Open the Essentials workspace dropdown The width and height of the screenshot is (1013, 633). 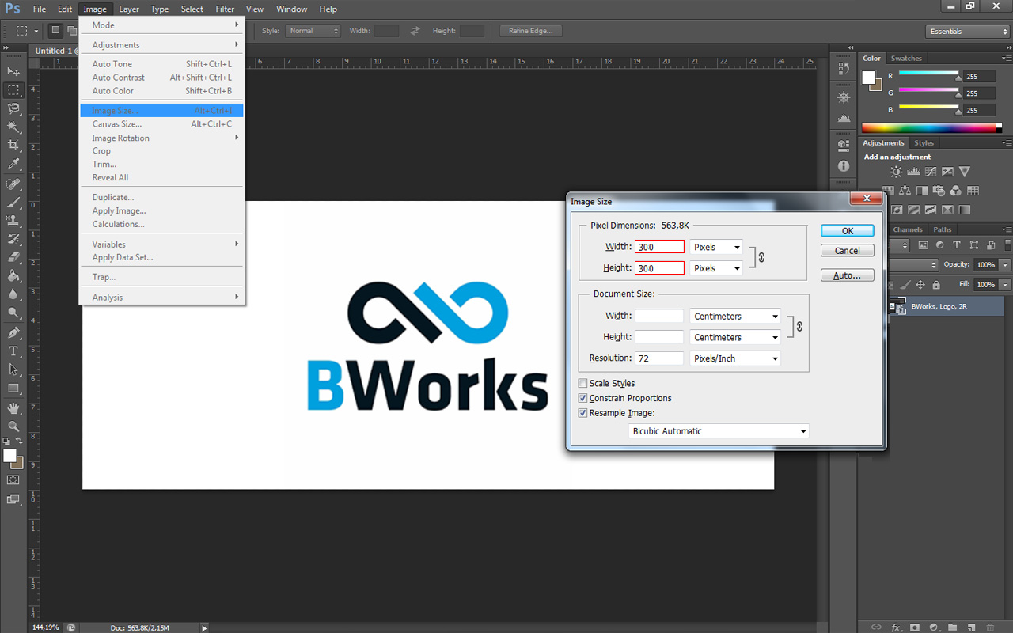click(x=967, y=32)
